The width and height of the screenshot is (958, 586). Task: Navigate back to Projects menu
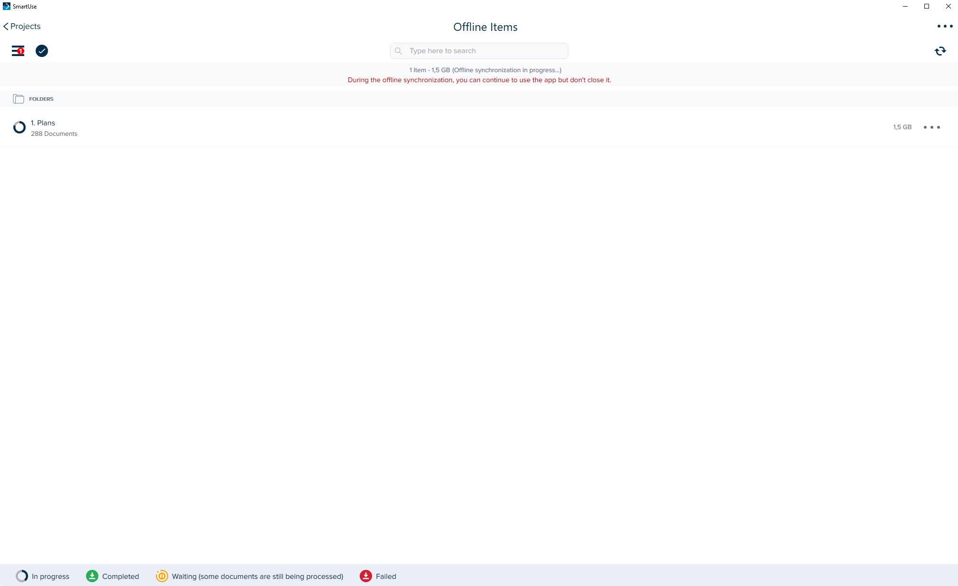click(x=23, y=26)
